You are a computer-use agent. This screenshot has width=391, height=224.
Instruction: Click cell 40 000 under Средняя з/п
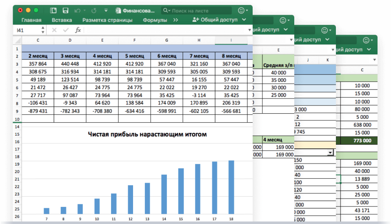pos(278,73)
